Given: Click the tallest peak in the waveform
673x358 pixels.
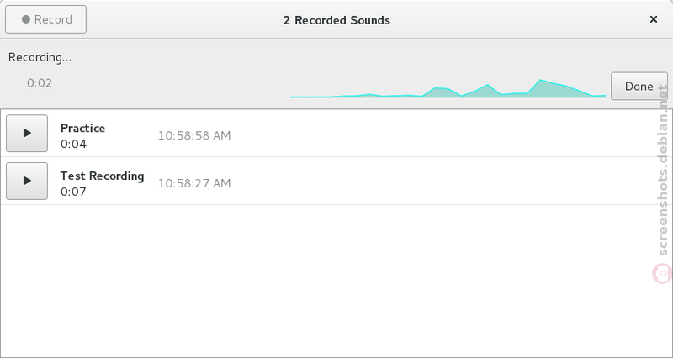Looking at the screenshot, I should [540, 81].
